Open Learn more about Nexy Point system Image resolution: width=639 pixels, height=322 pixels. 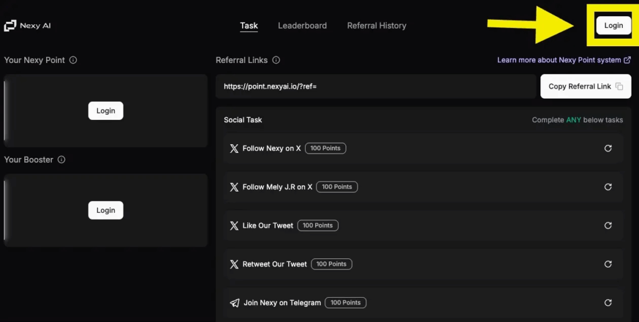pos(564,60)
